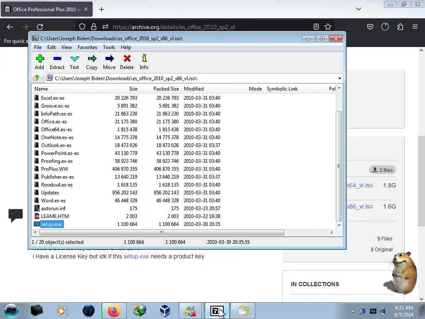Select the Updates folder
Viewport: 425px width, 319px height.
[50, 193]
